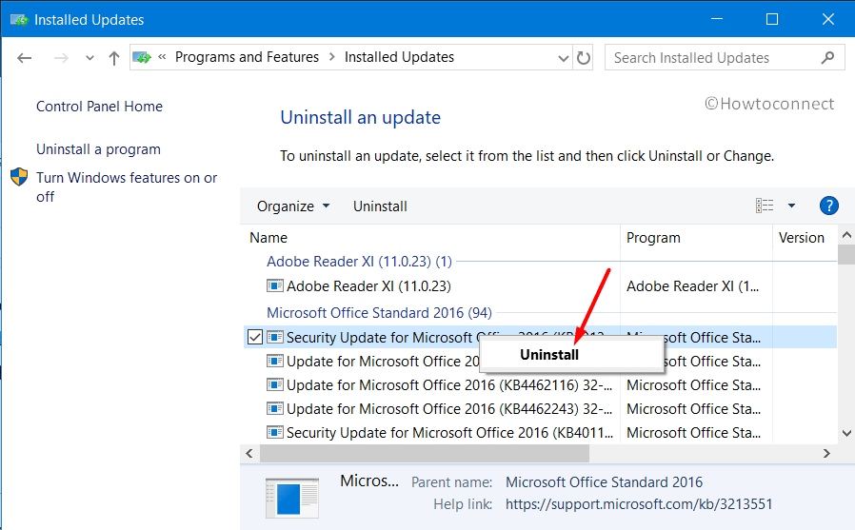
Task: Focus the Search Installed Updates field
Action: 725,58
